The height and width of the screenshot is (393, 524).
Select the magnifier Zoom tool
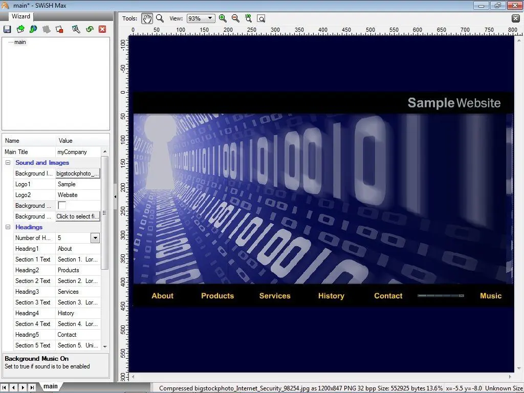point(160,18)
